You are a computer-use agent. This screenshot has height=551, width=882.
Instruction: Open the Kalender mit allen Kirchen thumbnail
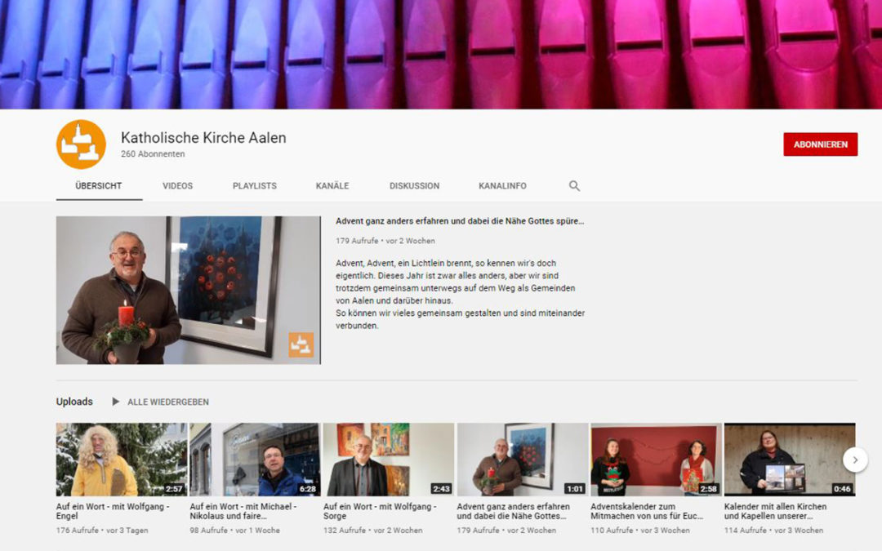click(790, 460)
